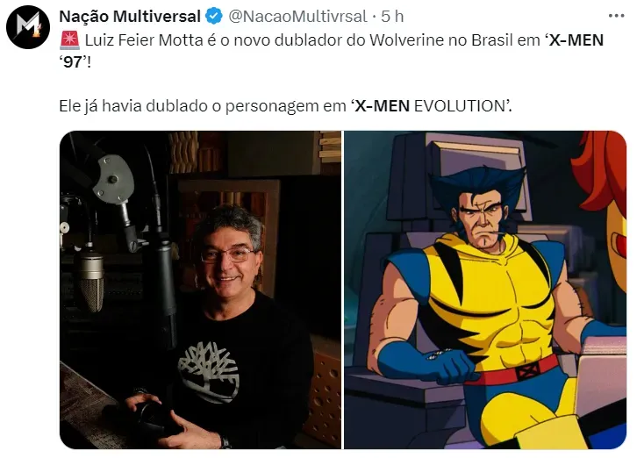
Task: Open the voice actor studio photo
Action: pyautogui.click(x=200, y=290)
